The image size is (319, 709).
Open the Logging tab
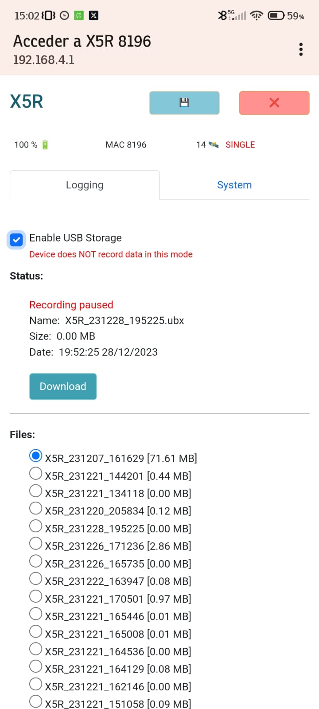[x=84, y=185]
